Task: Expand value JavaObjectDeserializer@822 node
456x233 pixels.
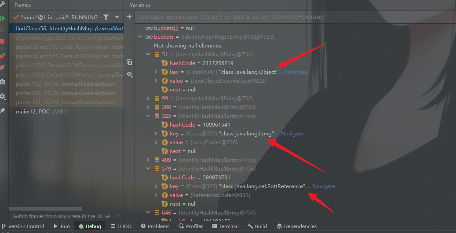Action: 156,80
